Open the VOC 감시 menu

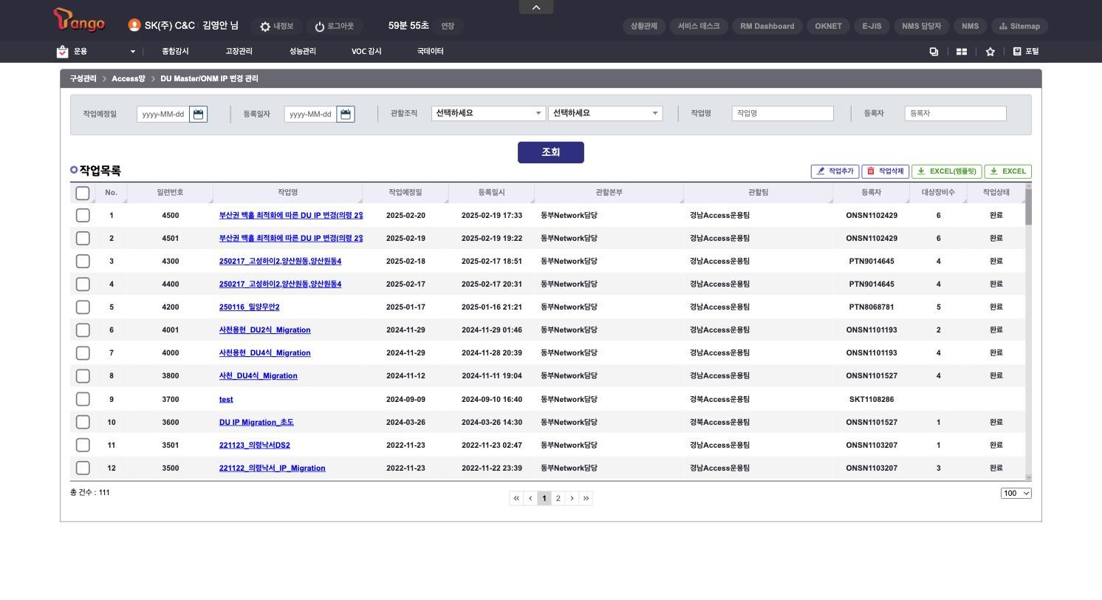point(366,52)
